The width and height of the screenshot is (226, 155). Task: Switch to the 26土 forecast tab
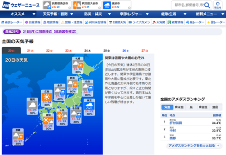point(125,51)
